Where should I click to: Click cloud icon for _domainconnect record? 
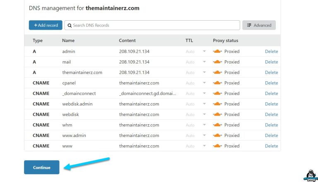click(x=217, y=94)
